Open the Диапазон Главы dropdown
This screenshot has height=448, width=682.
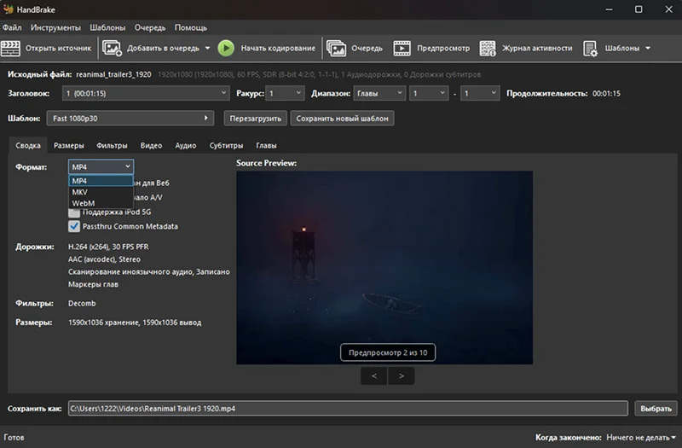(x=379, y=93)
